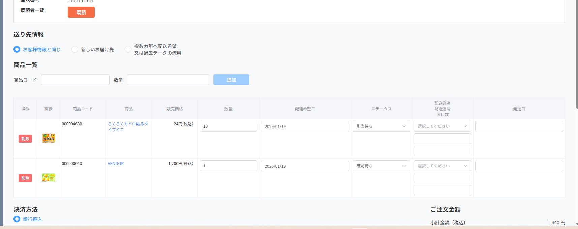Select 複数カ所へ配送希望 radio option
This screenshot has height=229, width=578.
[128, 49]
